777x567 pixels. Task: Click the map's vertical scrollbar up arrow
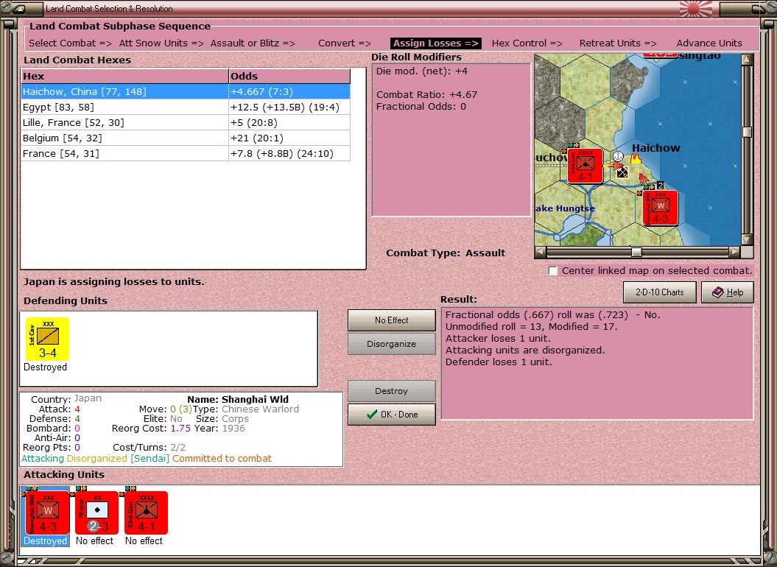[748, 60]
